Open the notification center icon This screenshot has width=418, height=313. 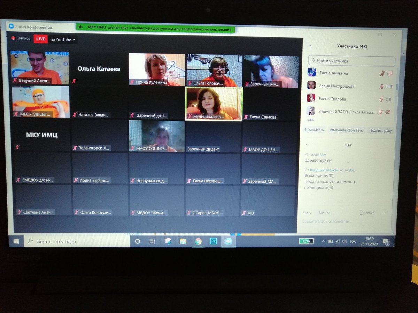coord(386,241)
